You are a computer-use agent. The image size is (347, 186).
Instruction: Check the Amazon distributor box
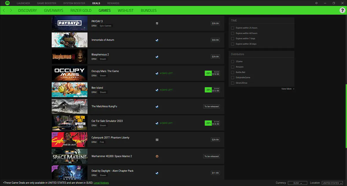(x=232, y=67)
